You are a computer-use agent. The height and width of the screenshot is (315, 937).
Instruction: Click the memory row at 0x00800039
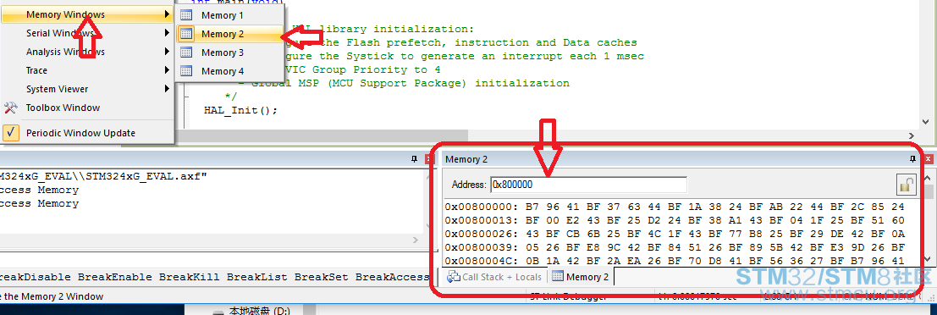point(675,247)
